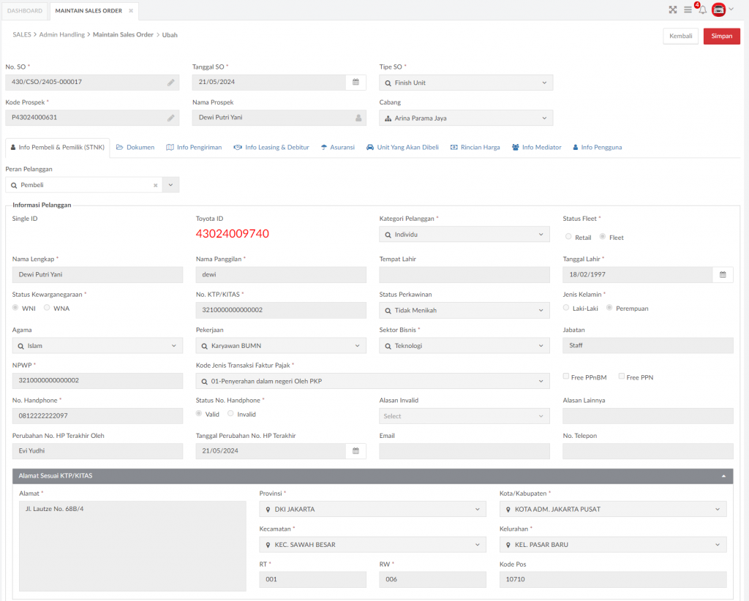
Task: Click the pencil icon in No. SO
Action: tap(170, 83)
